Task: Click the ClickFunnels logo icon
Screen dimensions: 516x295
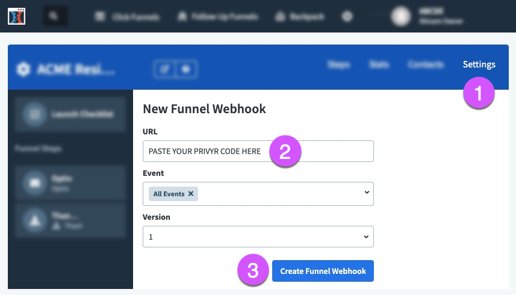Action: (x=16, y=16)
